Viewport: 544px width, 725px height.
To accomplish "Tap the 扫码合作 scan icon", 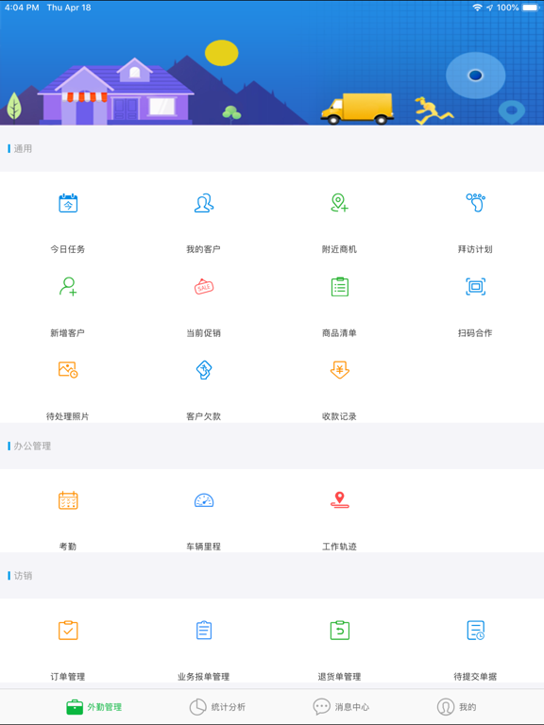I will coord(476,287).
